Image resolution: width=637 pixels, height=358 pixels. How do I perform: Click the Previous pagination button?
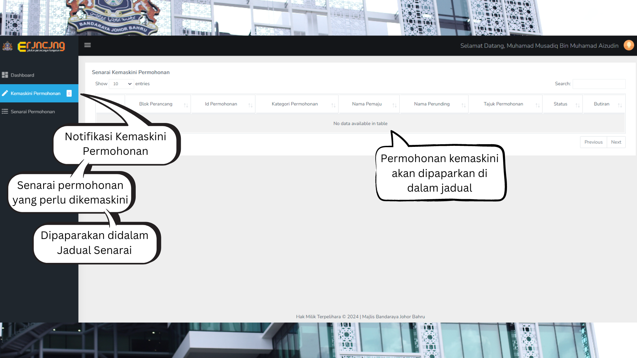point(593,142)
